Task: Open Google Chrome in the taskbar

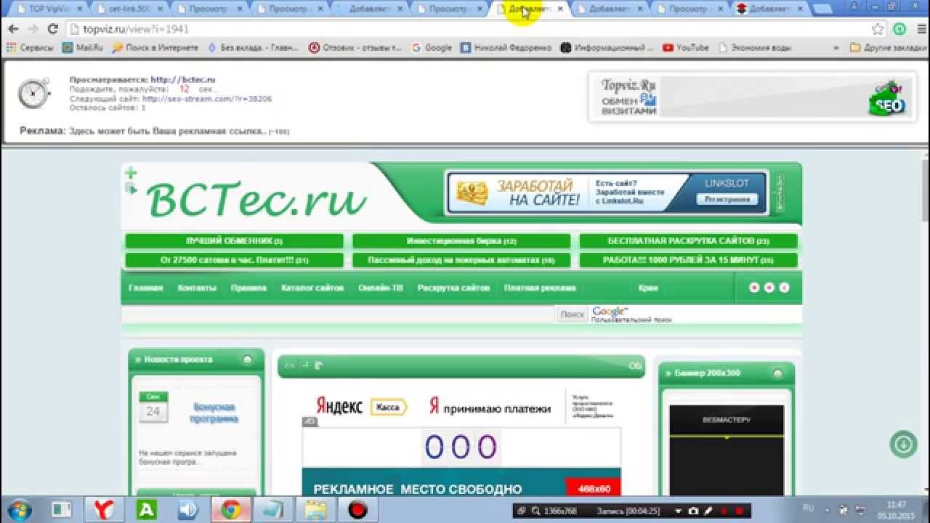Action: coord(231,509)
